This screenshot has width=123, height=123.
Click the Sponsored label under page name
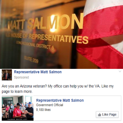point(21,77)
